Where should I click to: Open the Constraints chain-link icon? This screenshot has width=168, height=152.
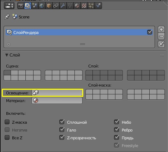point(56,6)
